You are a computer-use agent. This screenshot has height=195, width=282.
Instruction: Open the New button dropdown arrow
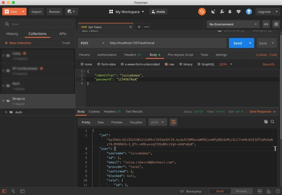23,12
